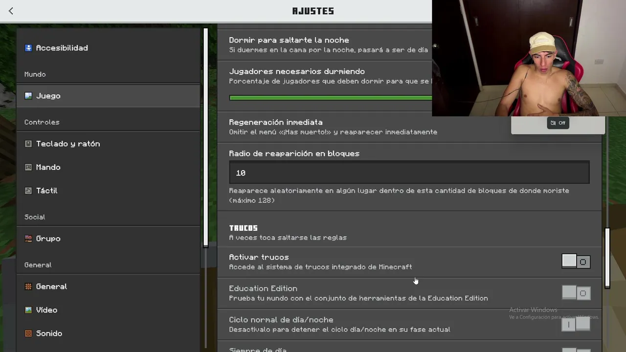Viewport: 626px width, 352px height.
Task: Focus the Radio de reaparición value field
Action: click(409, 173)
